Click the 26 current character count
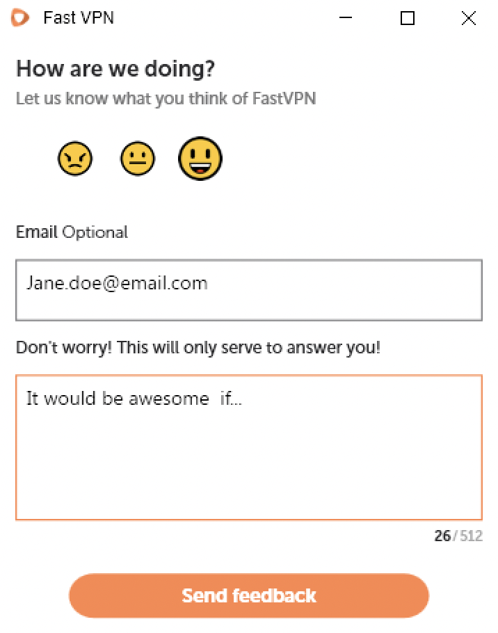 (x=442, y=536)
